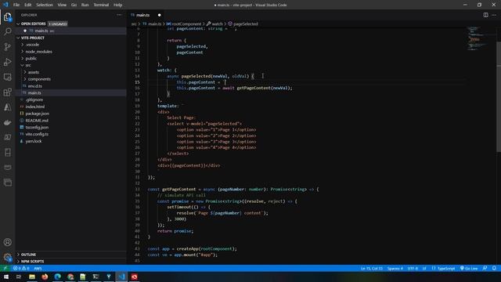
Task: Open vite.config.ts in the file tree
Action: tap(37, 134)
